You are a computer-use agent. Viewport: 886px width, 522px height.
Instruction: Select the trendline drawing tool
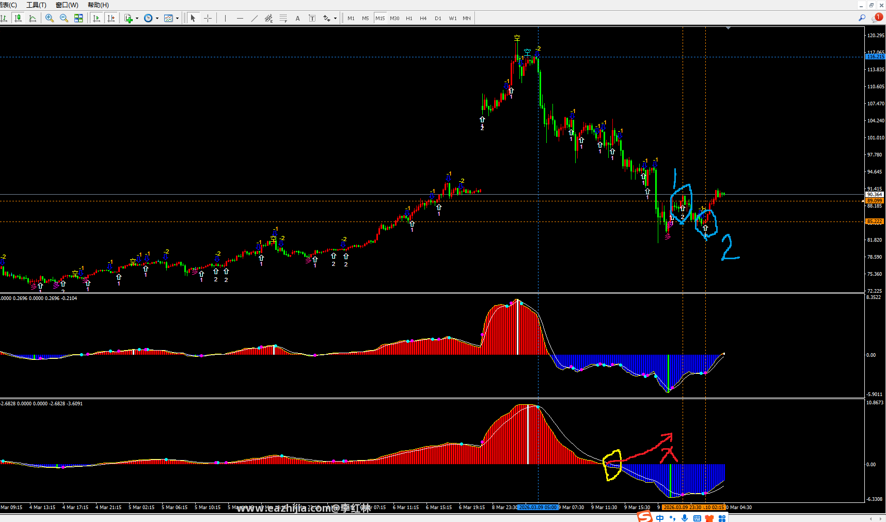[x=255, y=18]
